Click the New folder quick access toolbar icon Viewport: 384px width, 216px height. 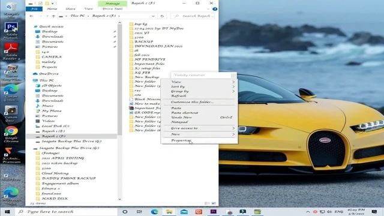(x=47, y=4)
